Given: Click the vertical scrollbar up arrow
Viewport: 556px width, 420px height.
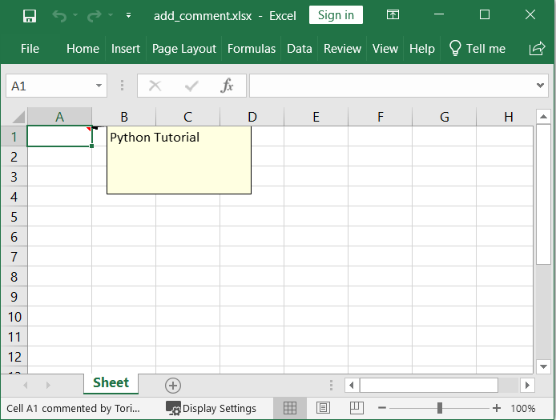Looking at the screenshot, I should pyautogui.click(x=543, y=116).
